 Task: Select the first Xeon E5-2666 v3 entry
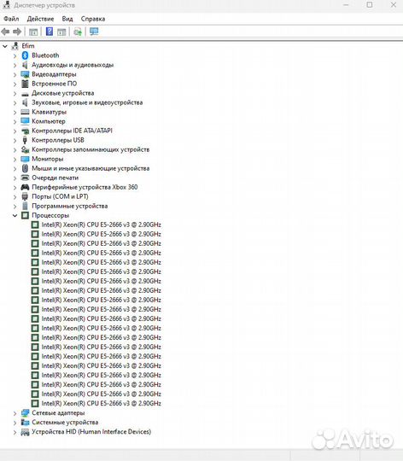pyautogui.click(x=101, y=225)
